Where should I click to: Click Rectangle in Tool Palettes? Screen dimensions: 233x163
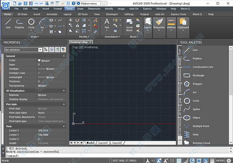point(194,75)
